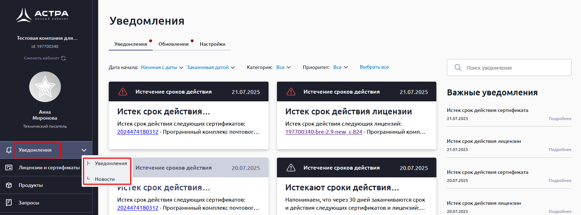Screen dimensions: 581x215
Task: Click into the Поиск уведомления field
Action: [514, 68]
